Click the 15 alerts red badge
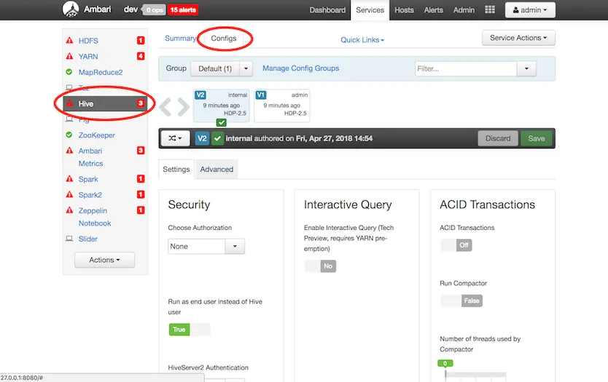The height and width of the screenshot is (382, 608). pyautogui.click(x=183, y=10)
